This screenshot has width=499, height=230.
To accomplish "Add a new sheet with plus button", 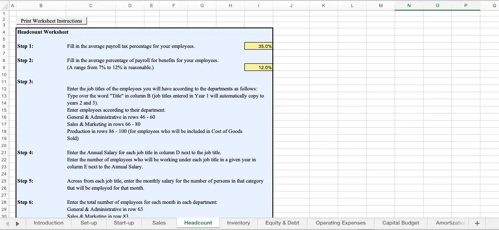I will 477,223.
